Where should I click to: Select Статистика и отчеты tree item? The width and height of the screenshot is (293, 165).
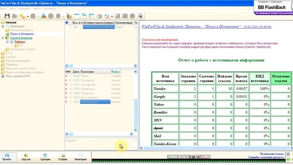[x=23, y=49]
